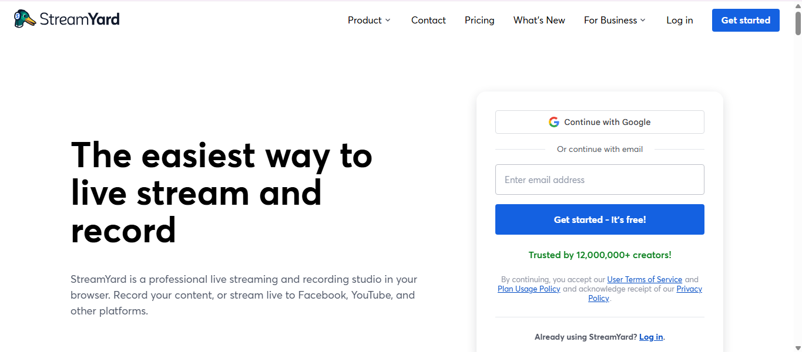Open the Pricing page
The image size is (802, 352).
pos(479,20)
